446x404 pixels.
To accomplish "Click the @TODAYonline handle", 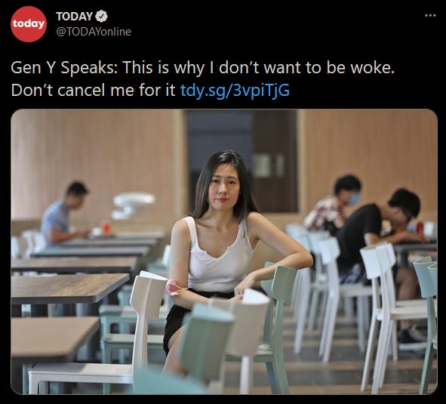I will point(94,32).
